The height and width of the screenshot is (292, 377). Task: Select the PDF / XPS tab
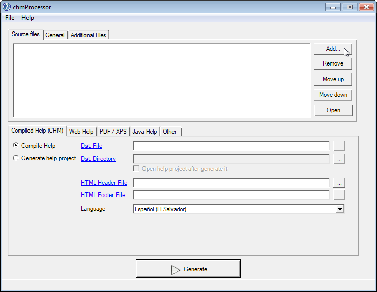(113, 132)
